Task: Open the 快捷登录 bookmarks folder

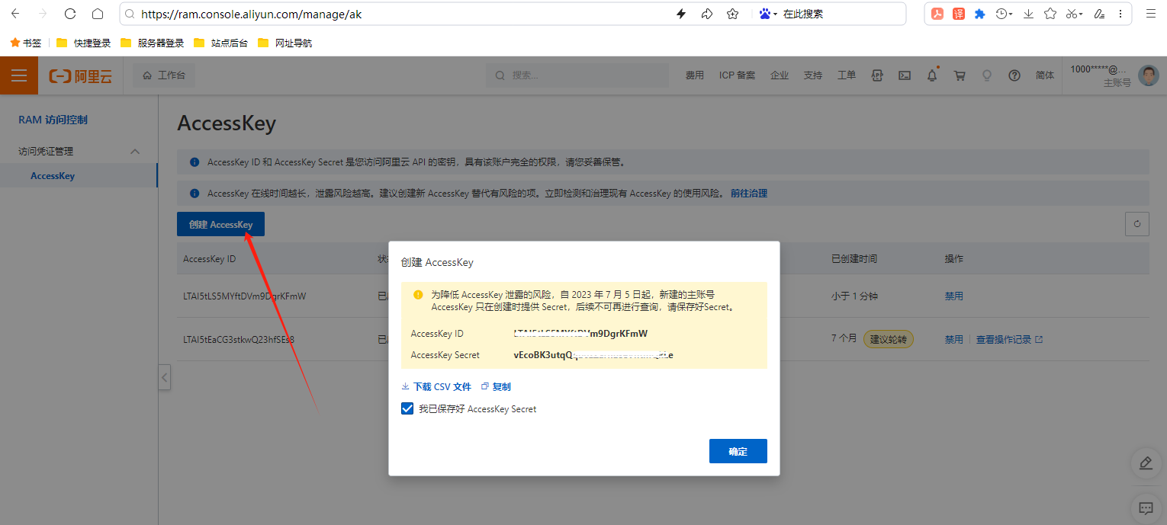Action: (x=83, y=43)
